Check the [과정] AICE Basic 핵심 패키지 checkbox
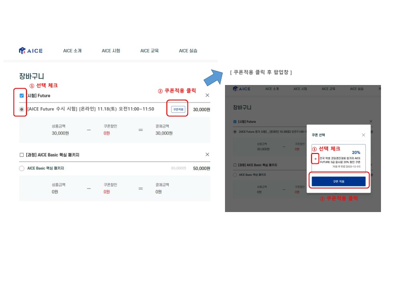The image size is (398, 281). click(22, 155)
